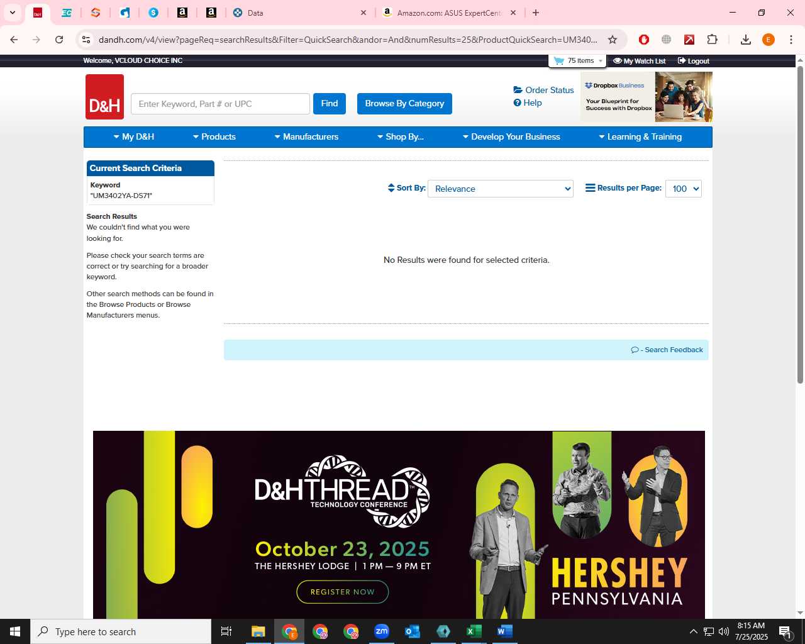The height and width of the screenshot is (644, 805).
Task: Click the gray globe extension icon
Action: (x=667, y=40)
